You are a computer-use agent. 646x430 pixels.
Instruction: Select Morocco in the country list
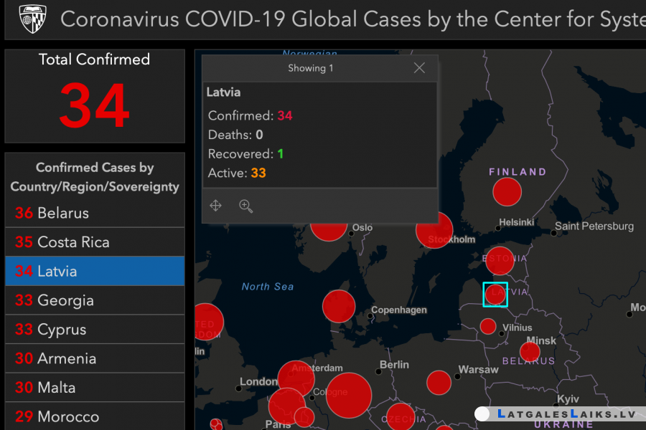[x=95, y=416]
